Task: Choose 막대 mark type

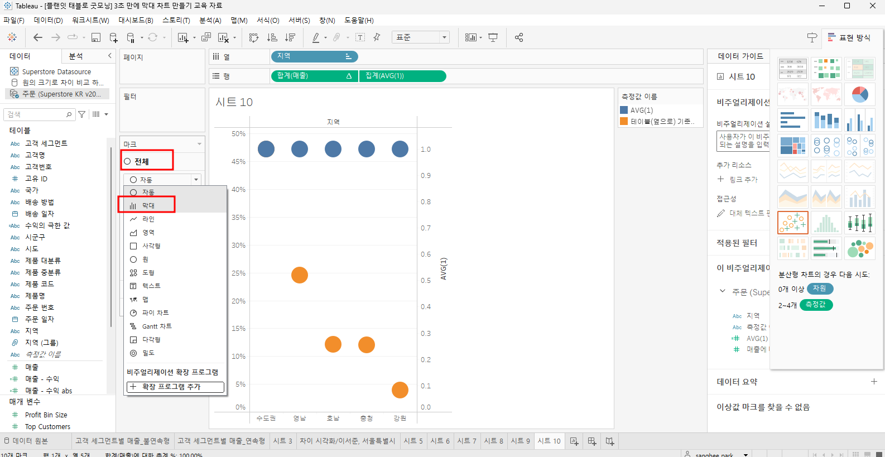Action: point(175,205)
